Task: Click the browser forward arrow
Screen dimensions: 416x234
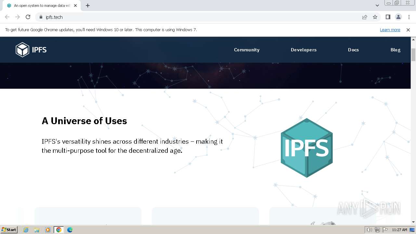Action: tap(18, 17)
